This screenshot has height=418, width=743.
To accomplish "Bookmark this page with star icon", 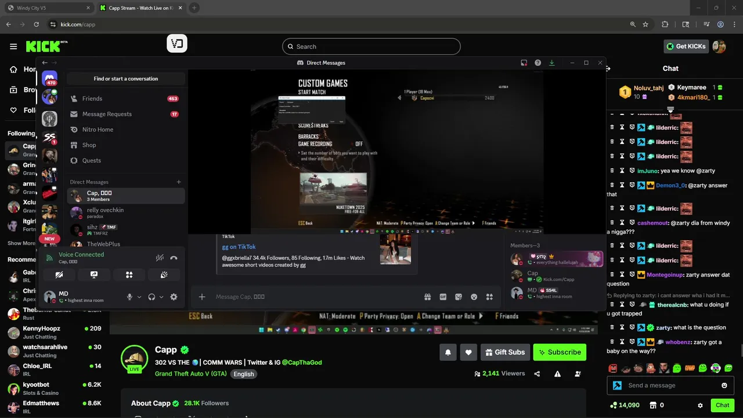I will [645, 24].
